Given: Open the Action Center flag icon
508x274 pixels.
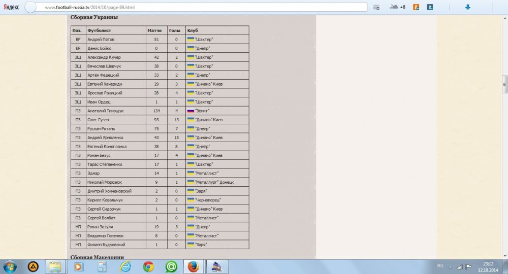Looking at the screenshot, I should click(468, 267).
